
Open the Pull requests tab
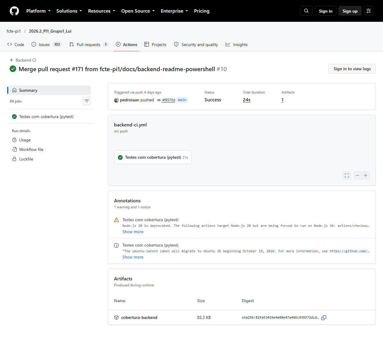(x=89, y=45)
